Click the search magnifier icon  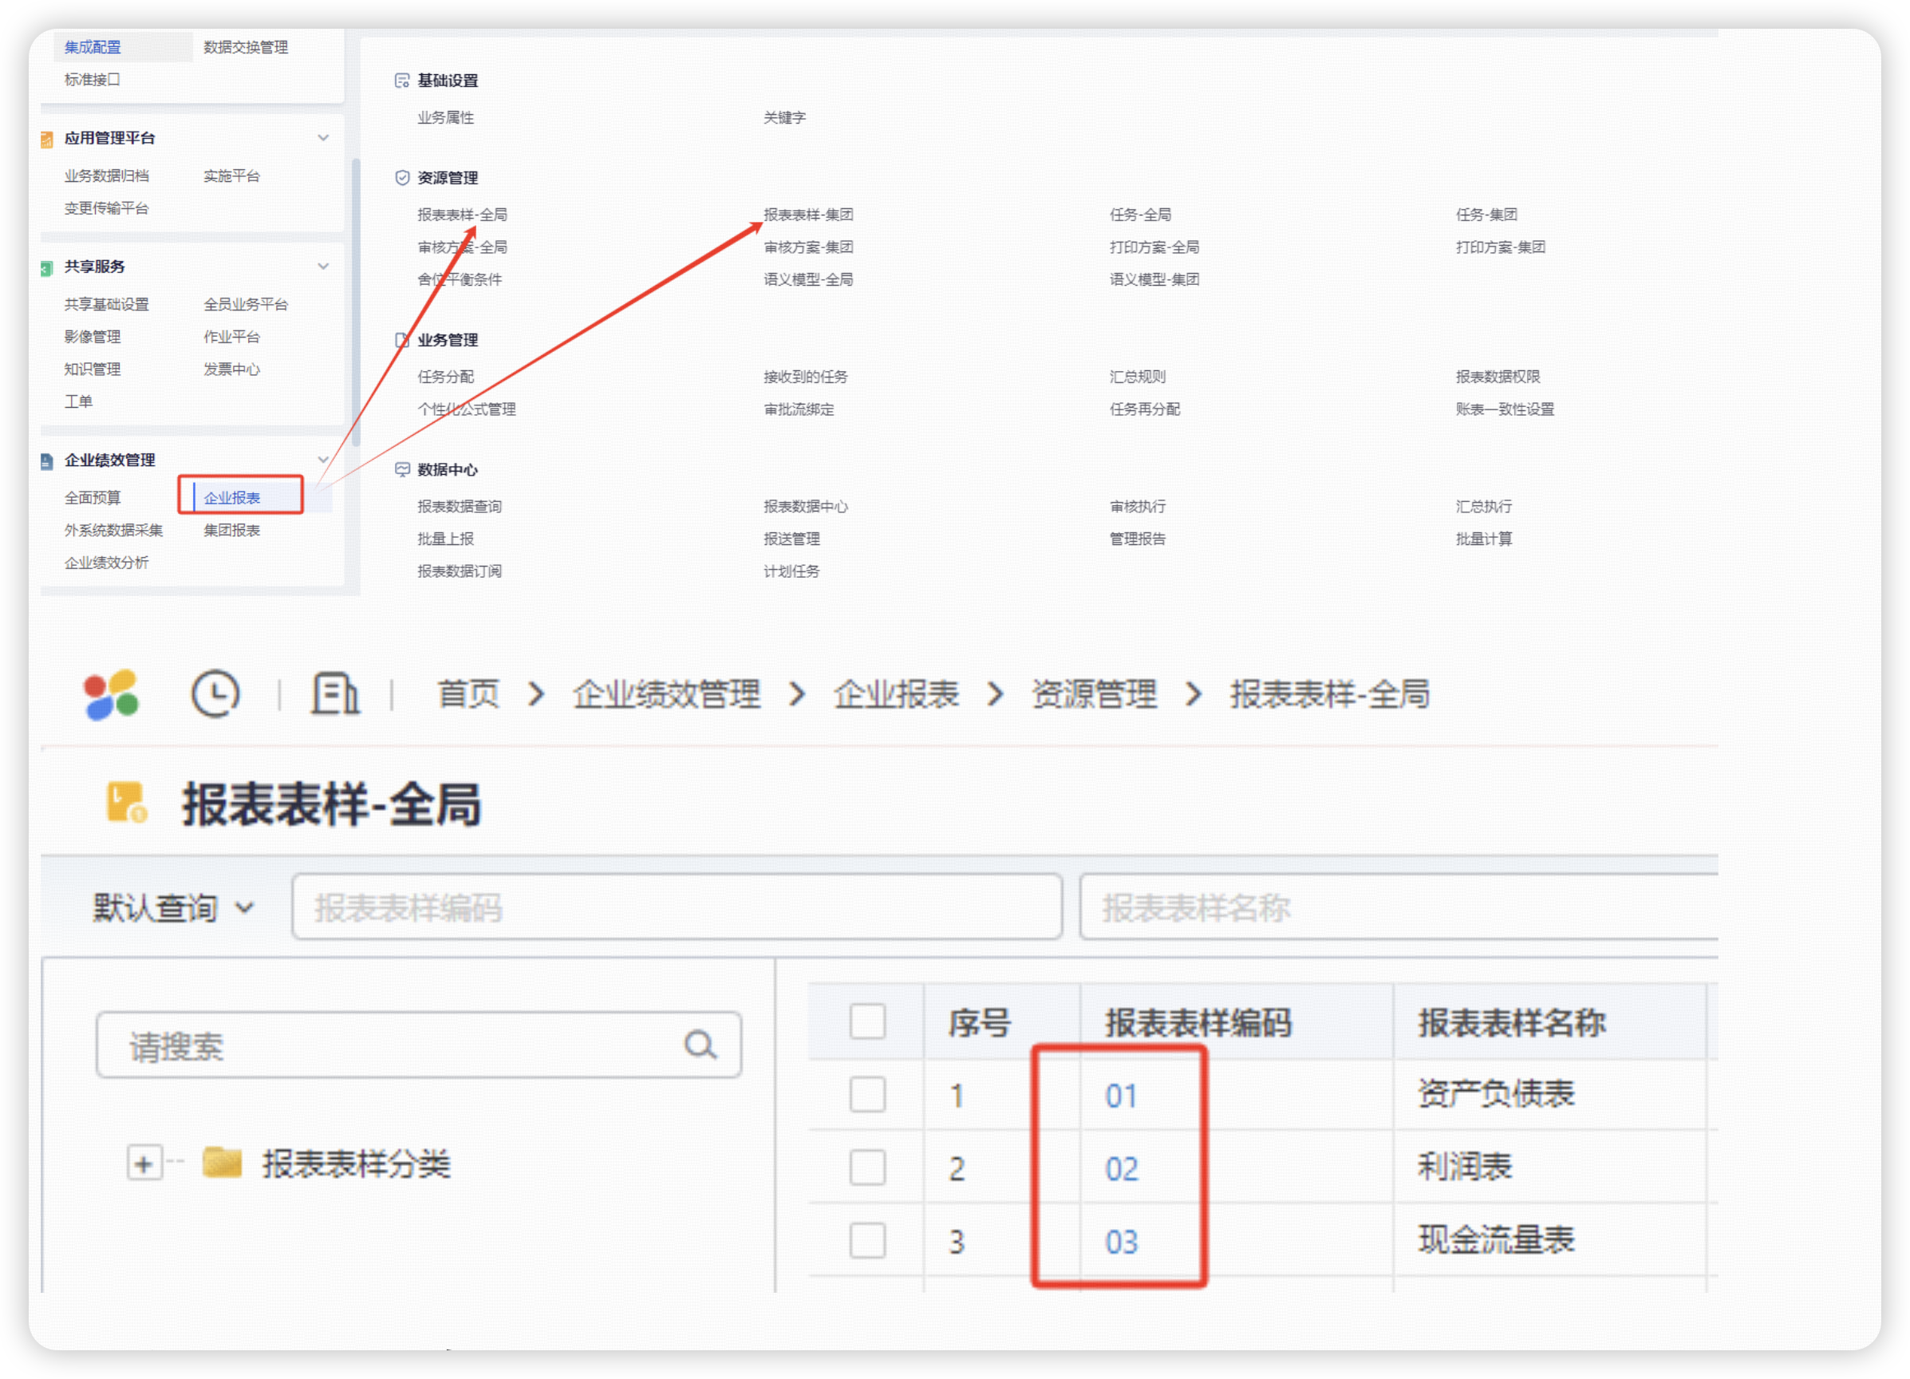click(700, 1045)
